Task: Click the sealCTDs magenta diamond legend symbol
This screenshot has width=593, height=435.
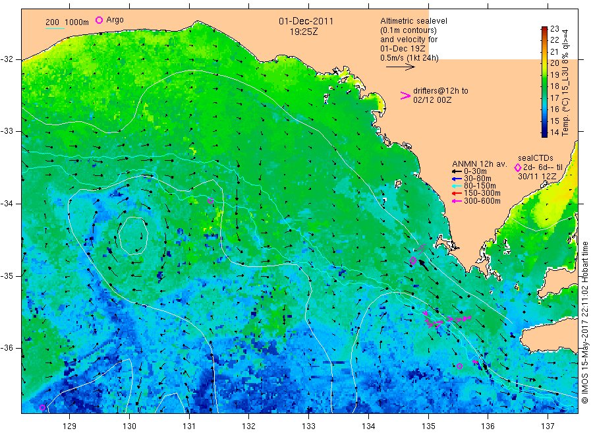Action: (x=518, y=167)
